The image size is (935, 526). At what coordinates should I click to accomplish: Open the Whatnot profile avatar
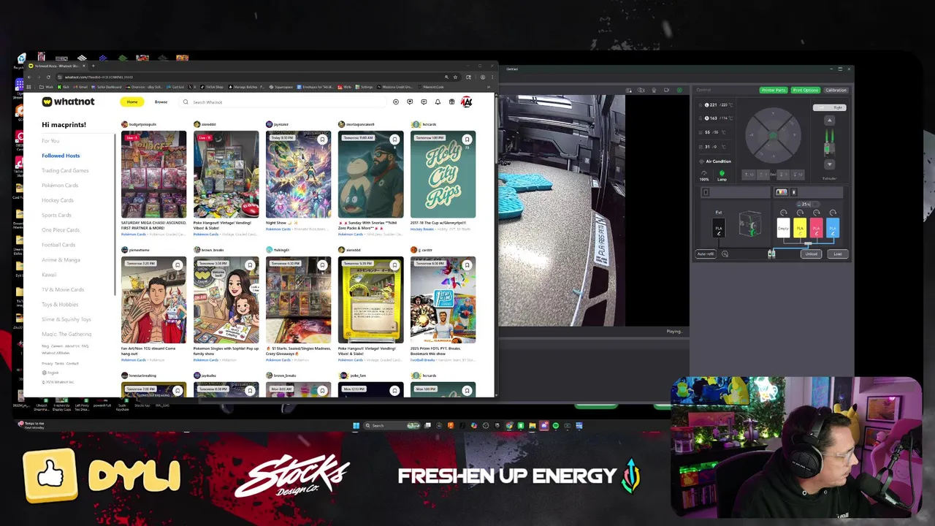[466, 102]
